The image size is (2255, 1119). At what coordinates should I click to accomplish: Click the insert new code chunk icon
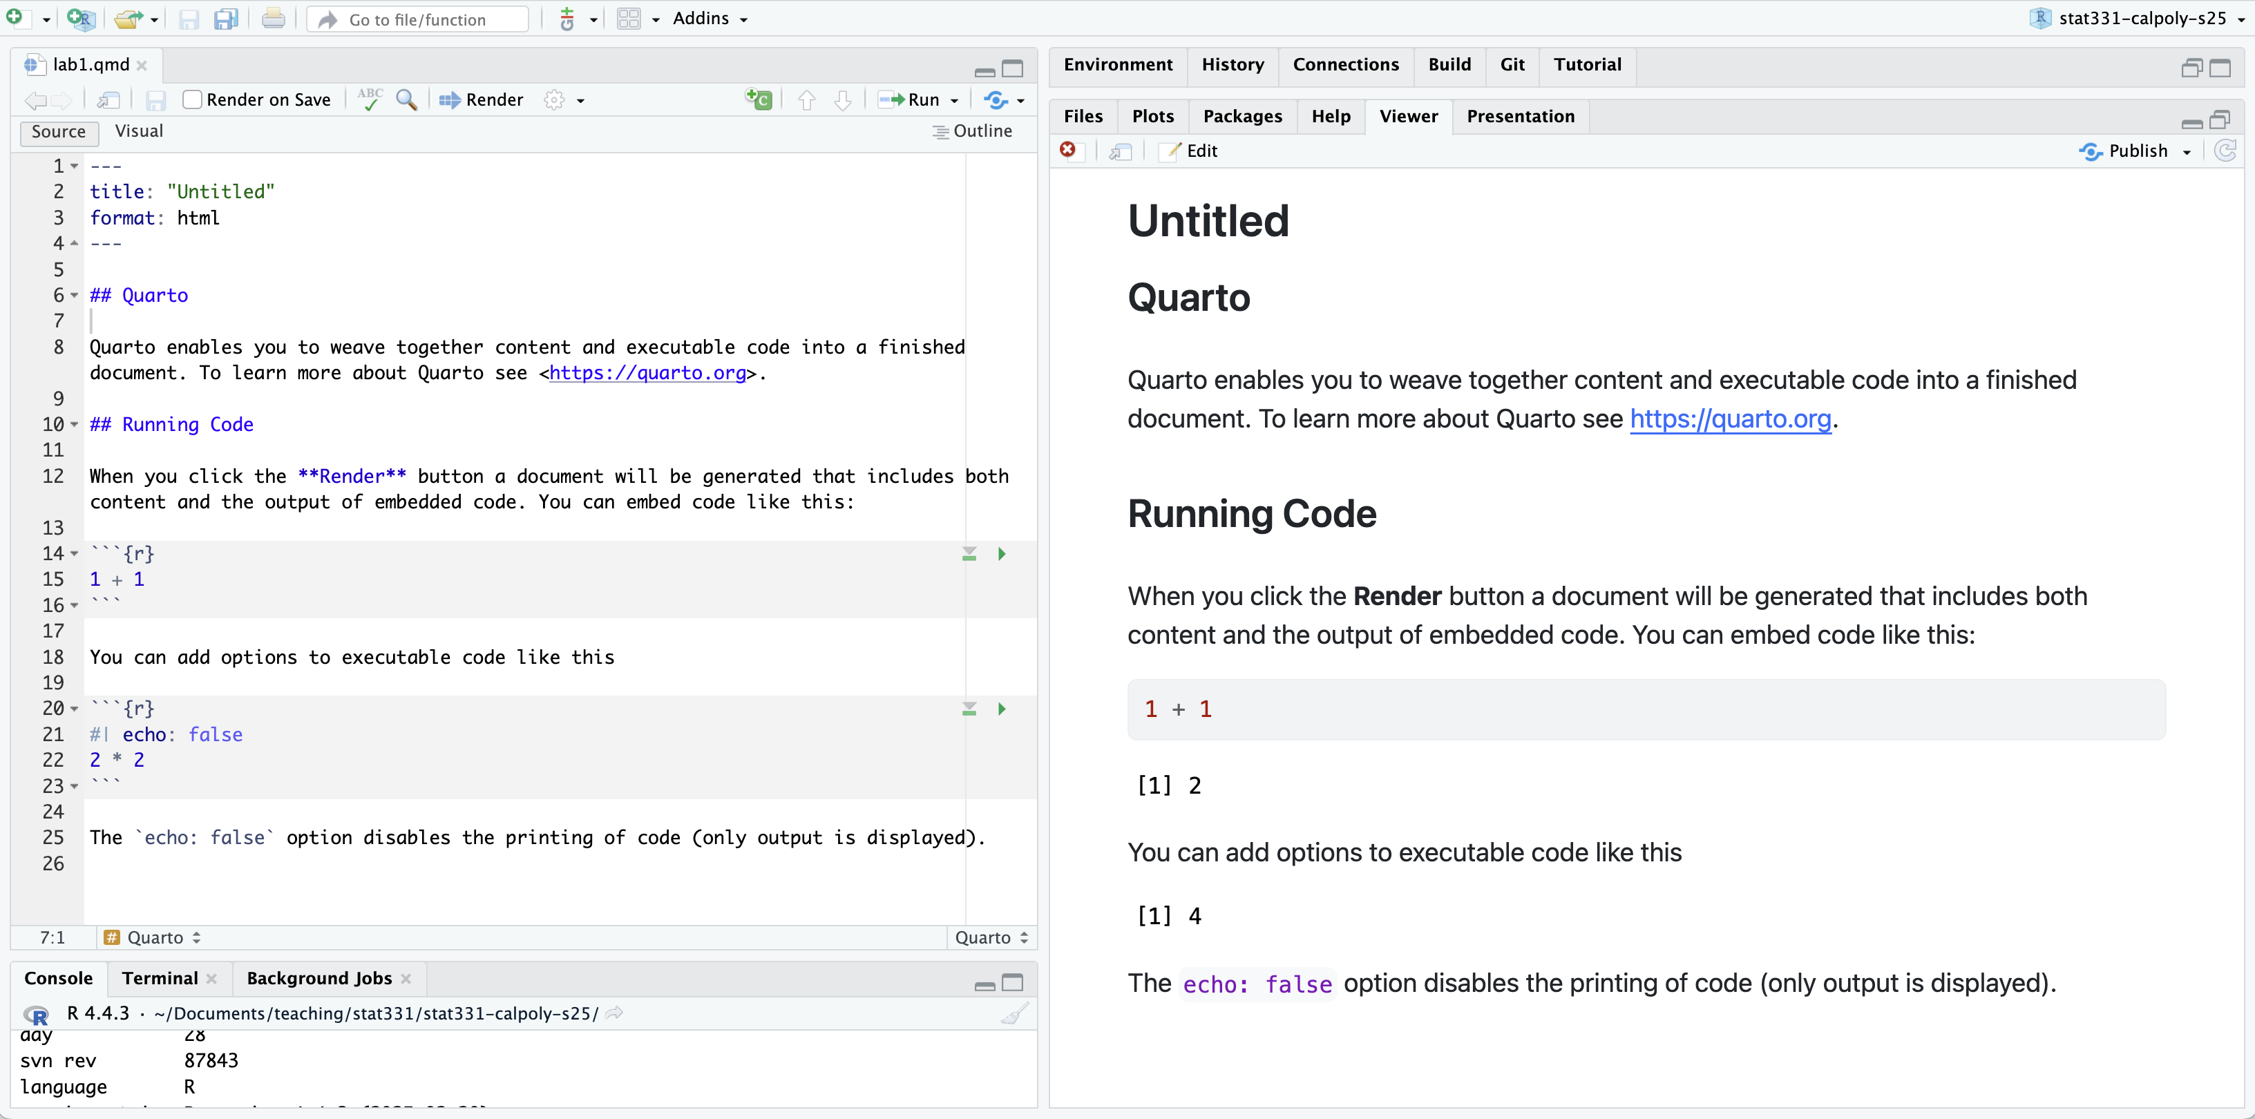[758, 99]
